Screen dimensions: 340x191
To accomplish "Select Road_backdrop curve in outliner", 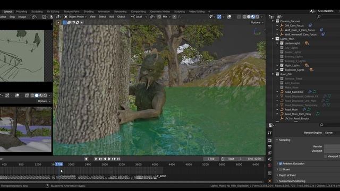I will [x=294, y=92].
